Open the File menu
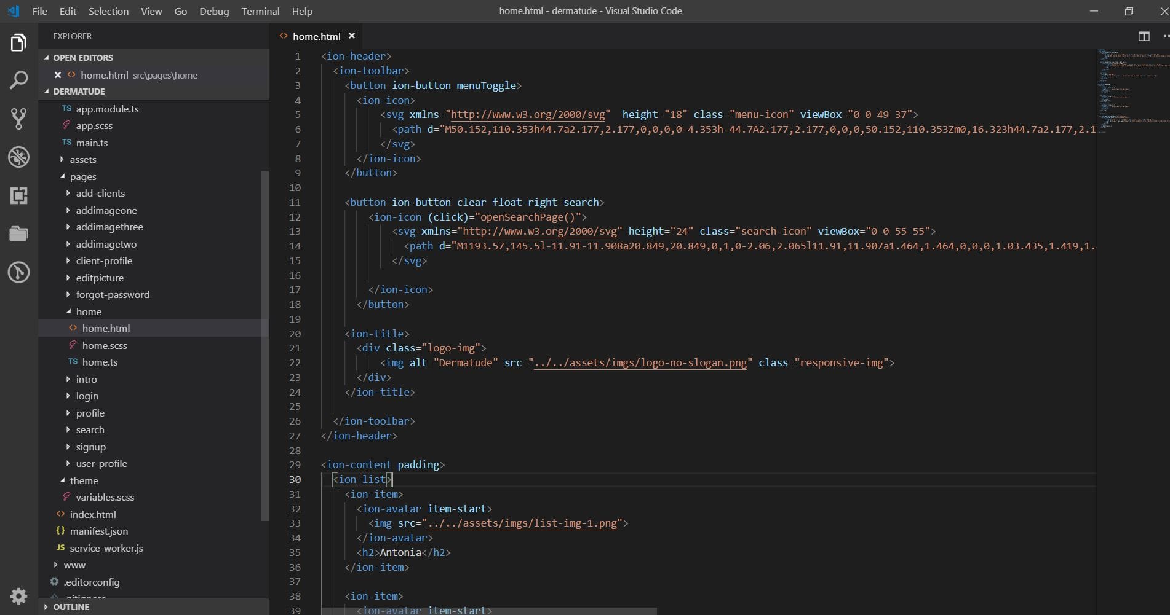 (39, 11)
